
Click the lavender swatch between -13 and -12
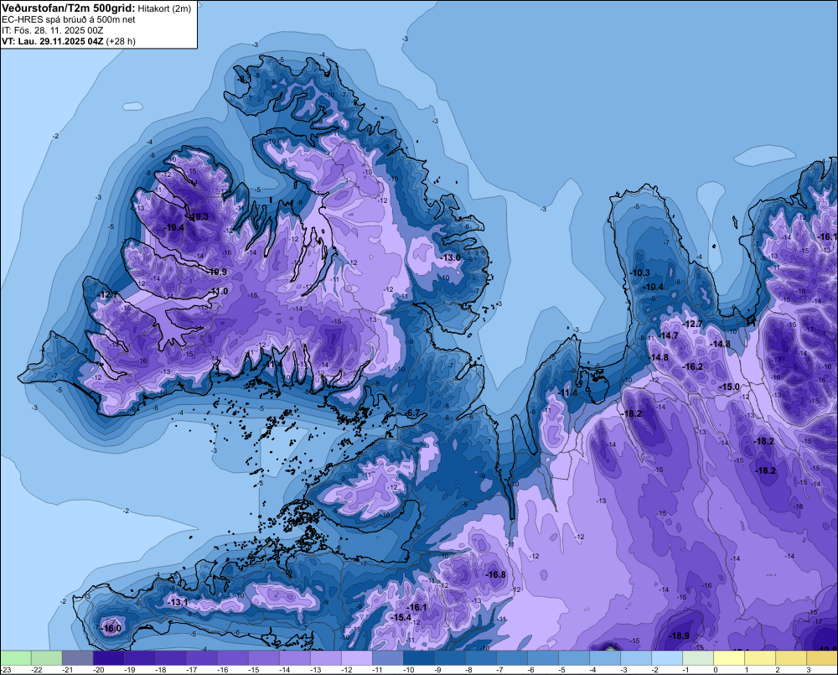coord(326,658)
